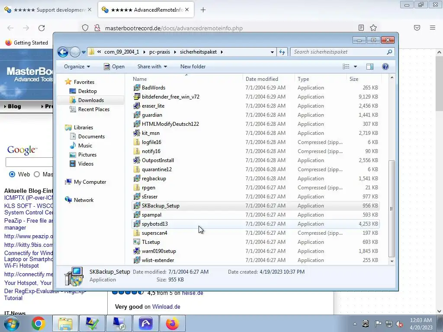Screen dimensions: 443x332
Task: Expand pc-praxis breadcrumb arrow
Action: click(175, 52)
